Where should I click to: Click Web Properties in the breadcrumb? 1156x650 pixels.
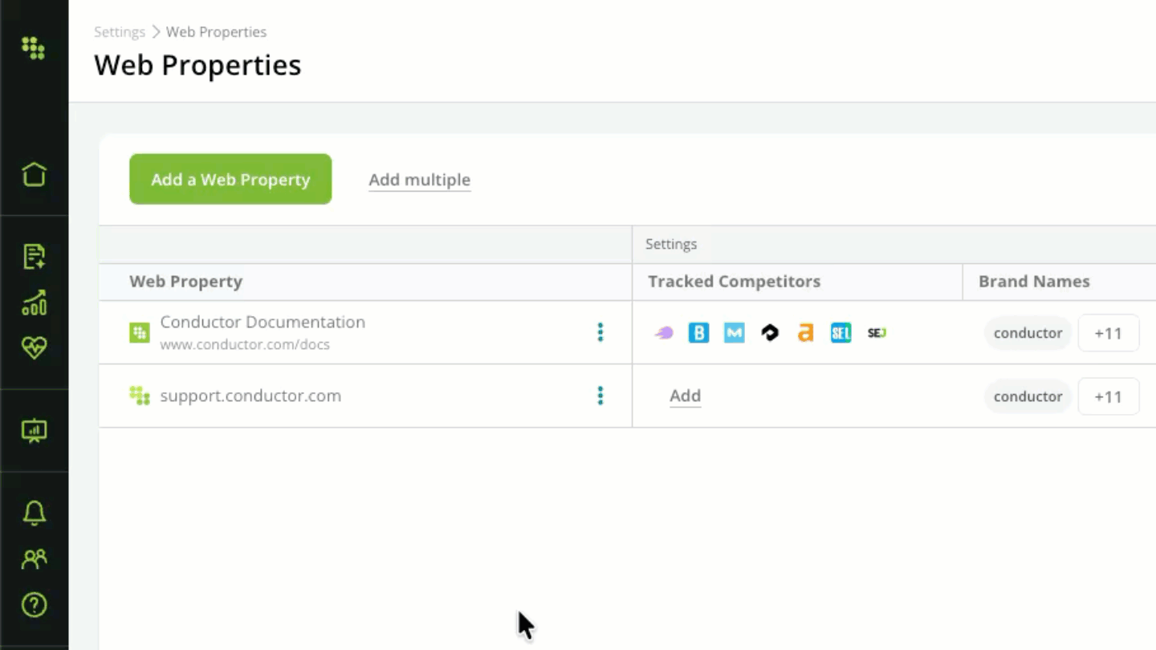pyautogui.click(x=217, y=32)
